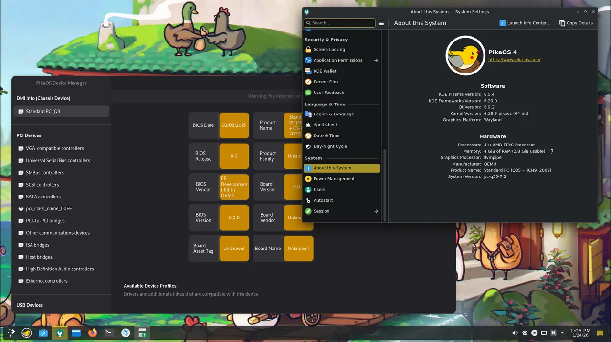Open the application launcher menu
This screenshot has width=611, height=342.
11,333
